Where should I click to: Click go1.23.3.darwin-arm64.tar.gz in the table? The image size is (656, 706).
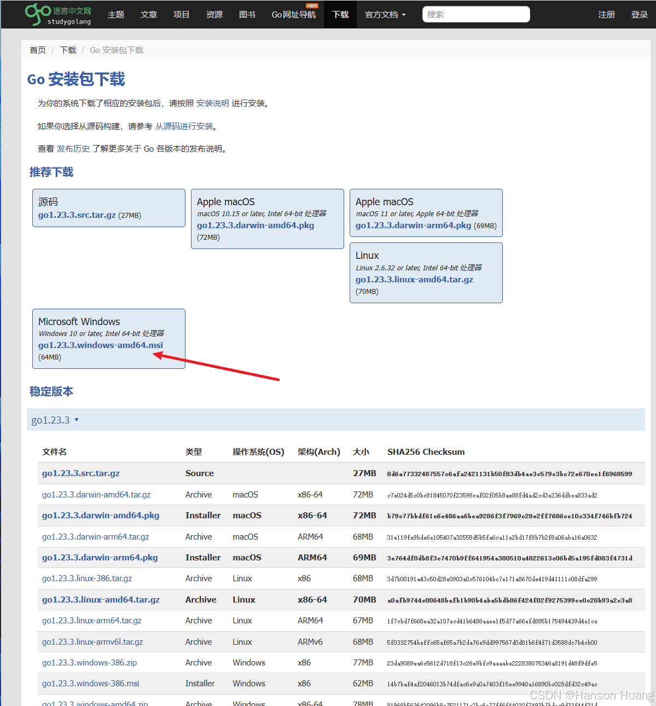tap(96, 537)
